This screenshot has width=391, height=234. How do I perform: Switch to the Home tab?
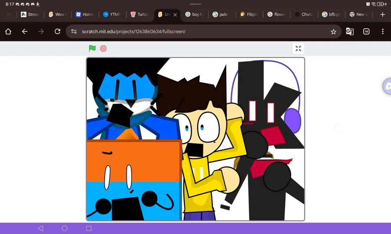pos(85,14)
